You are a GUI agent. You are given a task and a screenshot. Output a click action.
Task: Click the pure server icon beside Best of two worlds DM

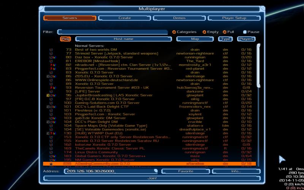[x=51, y=50]
